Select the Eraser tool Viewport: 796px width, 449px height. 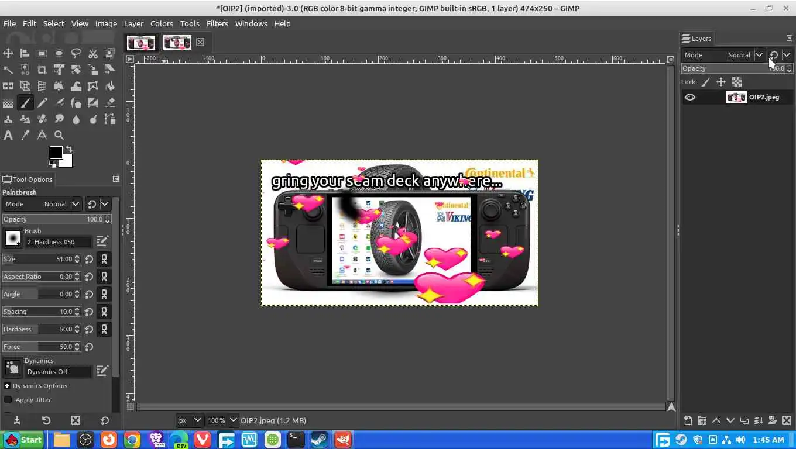pos(110,103)
